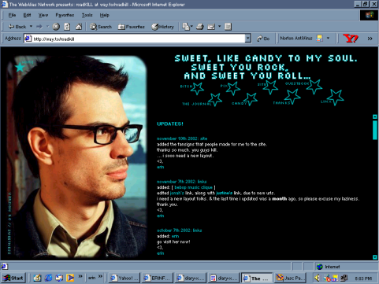Click the Stop button in the toolbar
379x284 pixels.
[x=56, y=27]
